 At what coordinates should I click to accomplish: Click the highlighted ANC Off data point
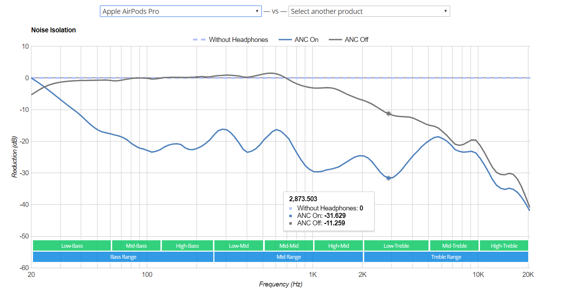click(x=389, y=114)
